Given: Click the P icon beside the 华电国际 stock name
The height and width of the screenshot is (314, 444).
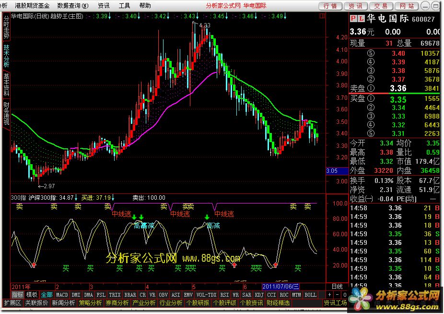Looking at the screenshot, I should [x=353, y=19].
